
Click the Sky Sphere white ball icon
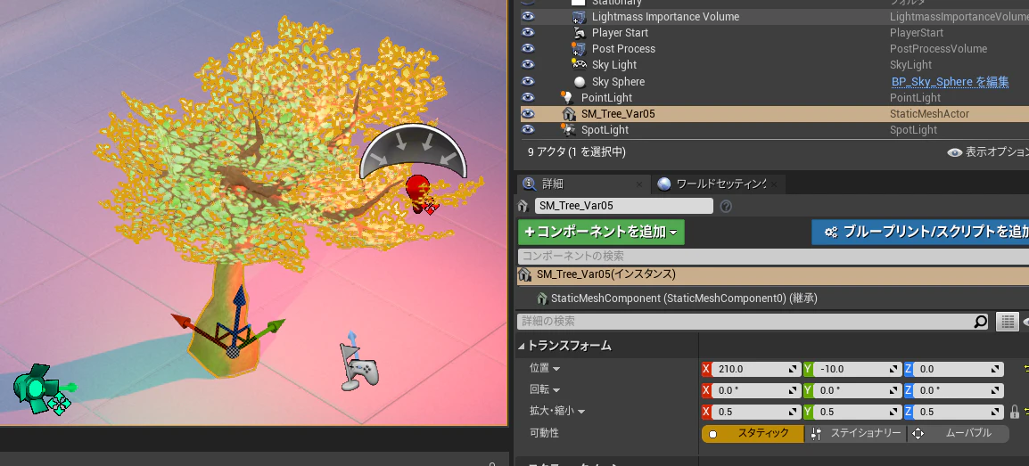point(580,82)
